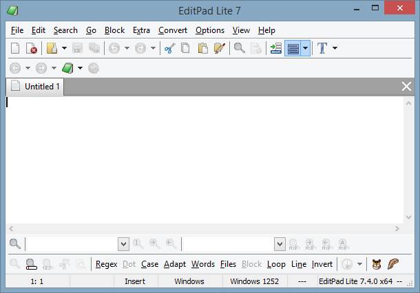Open the replace history dropdown
This screenshot has height=293, width=420.
280,244
